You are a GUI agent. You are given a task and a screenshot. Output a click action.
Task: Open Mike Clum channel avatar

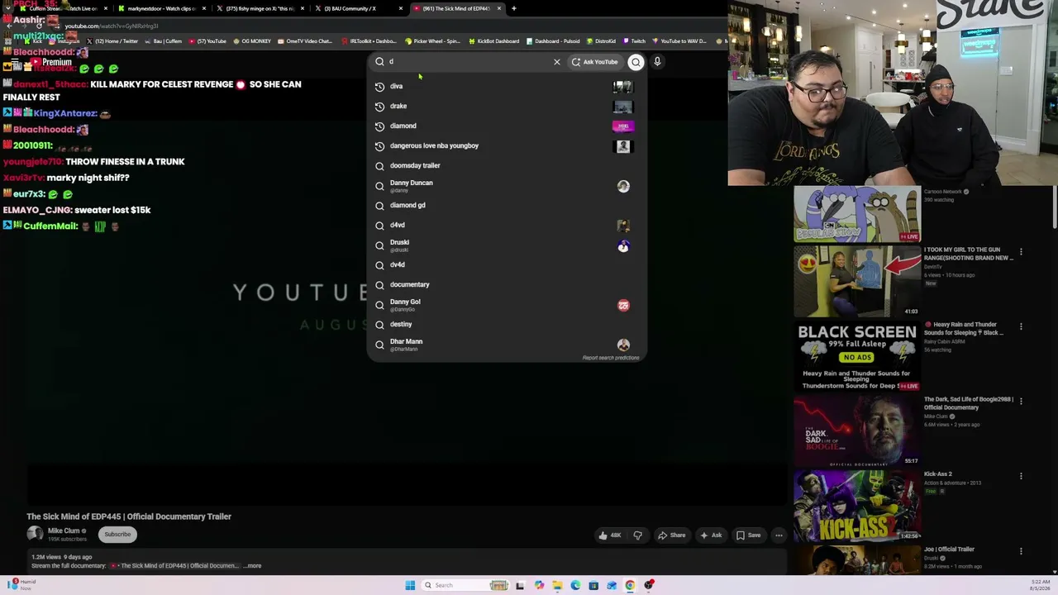(x=35, y=535)
